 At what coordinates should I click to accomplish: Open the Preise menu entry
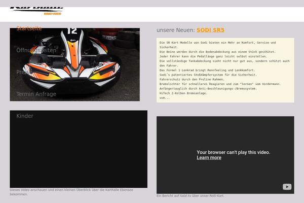tap(24, 72)
